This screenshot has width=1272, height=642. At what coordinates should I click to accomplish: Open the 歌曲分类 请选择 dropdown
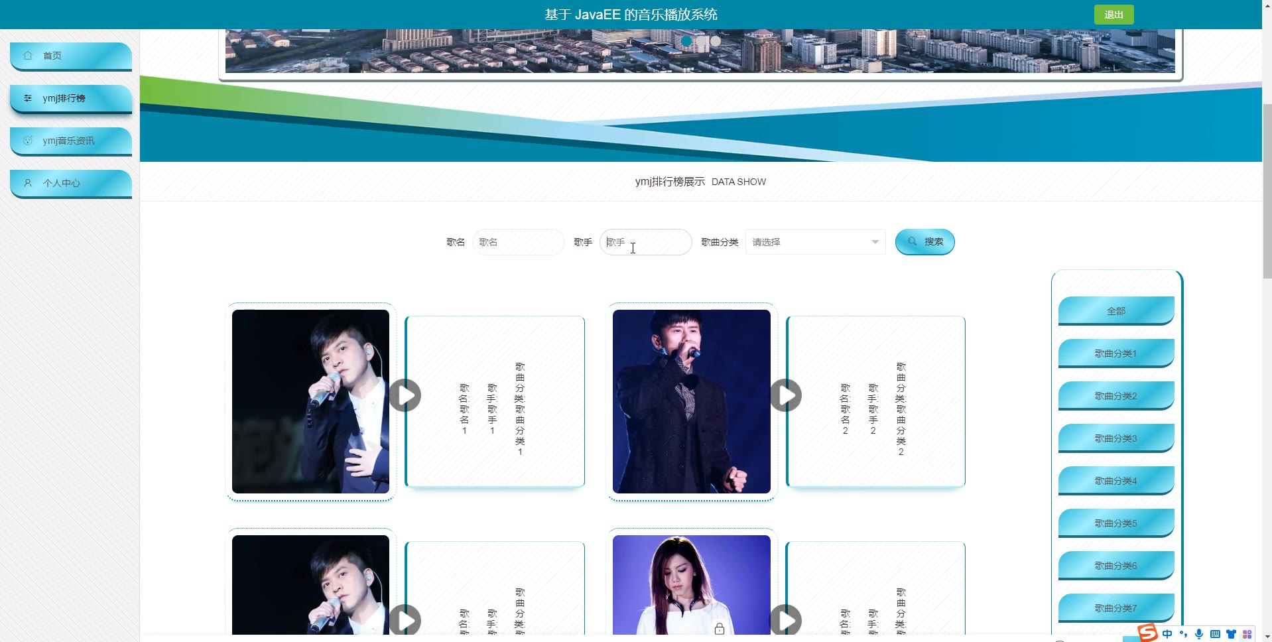coord(815,242)
